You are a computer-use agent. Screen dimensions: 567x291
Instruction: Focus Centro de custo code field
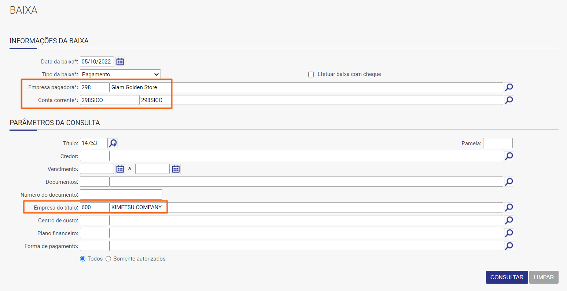(x=95, y=220)
